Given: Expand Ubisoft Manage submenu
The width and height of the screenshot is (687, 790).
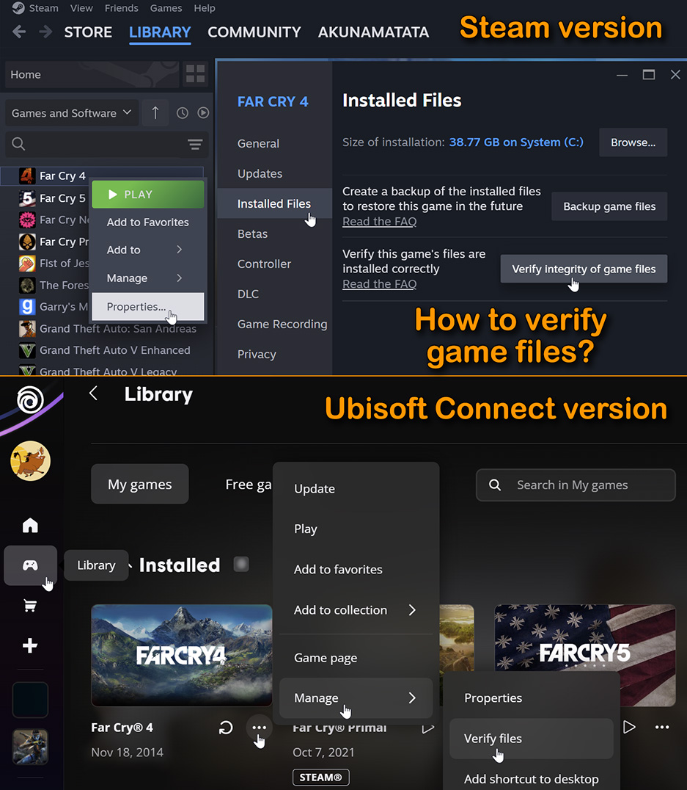Looking at the screenshot, I should [356, 697].
